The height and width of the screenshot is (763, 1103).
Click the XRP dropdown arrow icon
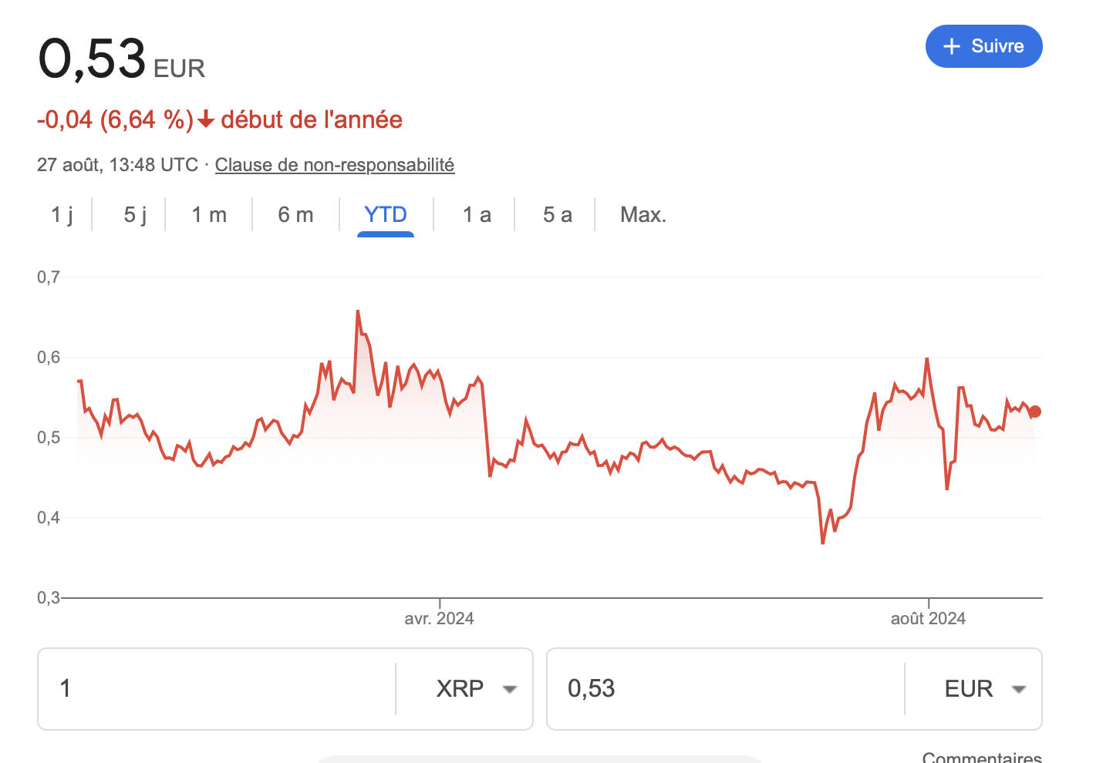509,689
